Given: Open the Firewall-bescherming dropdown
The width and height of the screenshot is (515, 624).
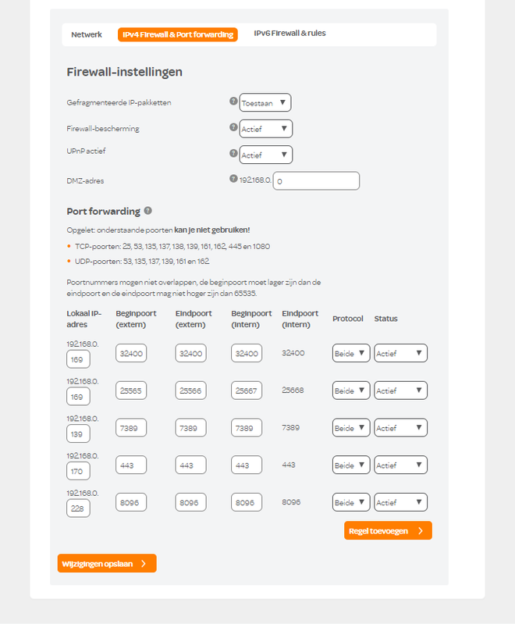Looking at the screenshot, I should tap(265, 129).
